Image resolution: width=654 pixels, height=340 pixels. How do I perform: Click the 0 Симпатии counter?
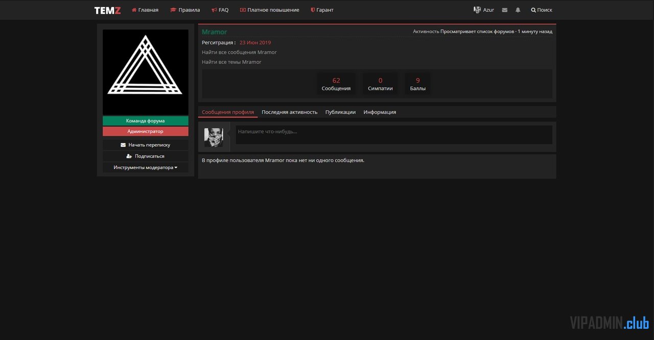pyautogui.click(x=380, y=84)
